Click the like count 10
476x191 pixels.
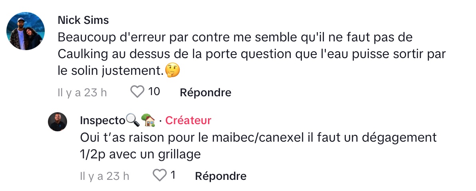tap(154, 92)
